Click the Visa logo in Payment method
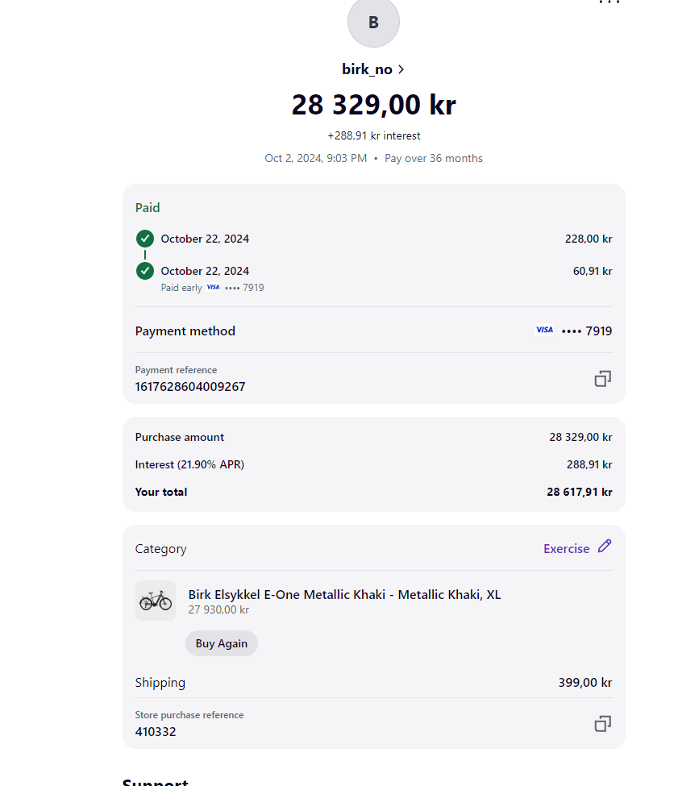The width and height of the screenshot is (678, 786). 544,330
